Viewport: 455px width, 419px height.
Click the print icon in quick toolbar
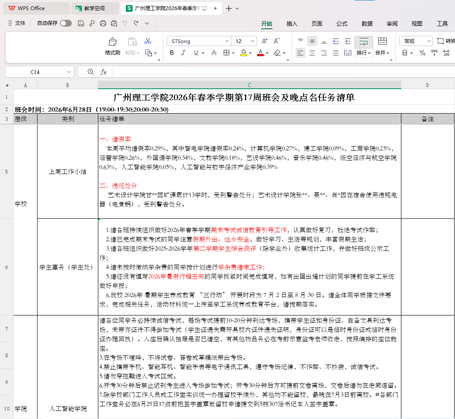[x=103, y=24]
